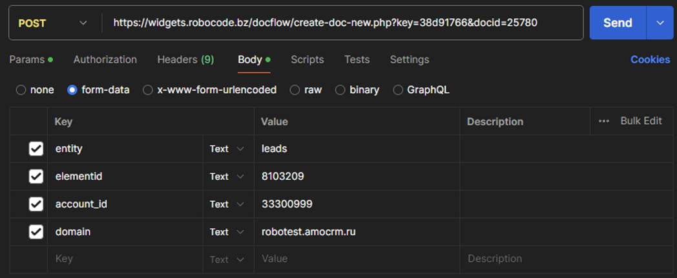Click the account_id key cell
The image size is (677, 278).
point(125,204)
